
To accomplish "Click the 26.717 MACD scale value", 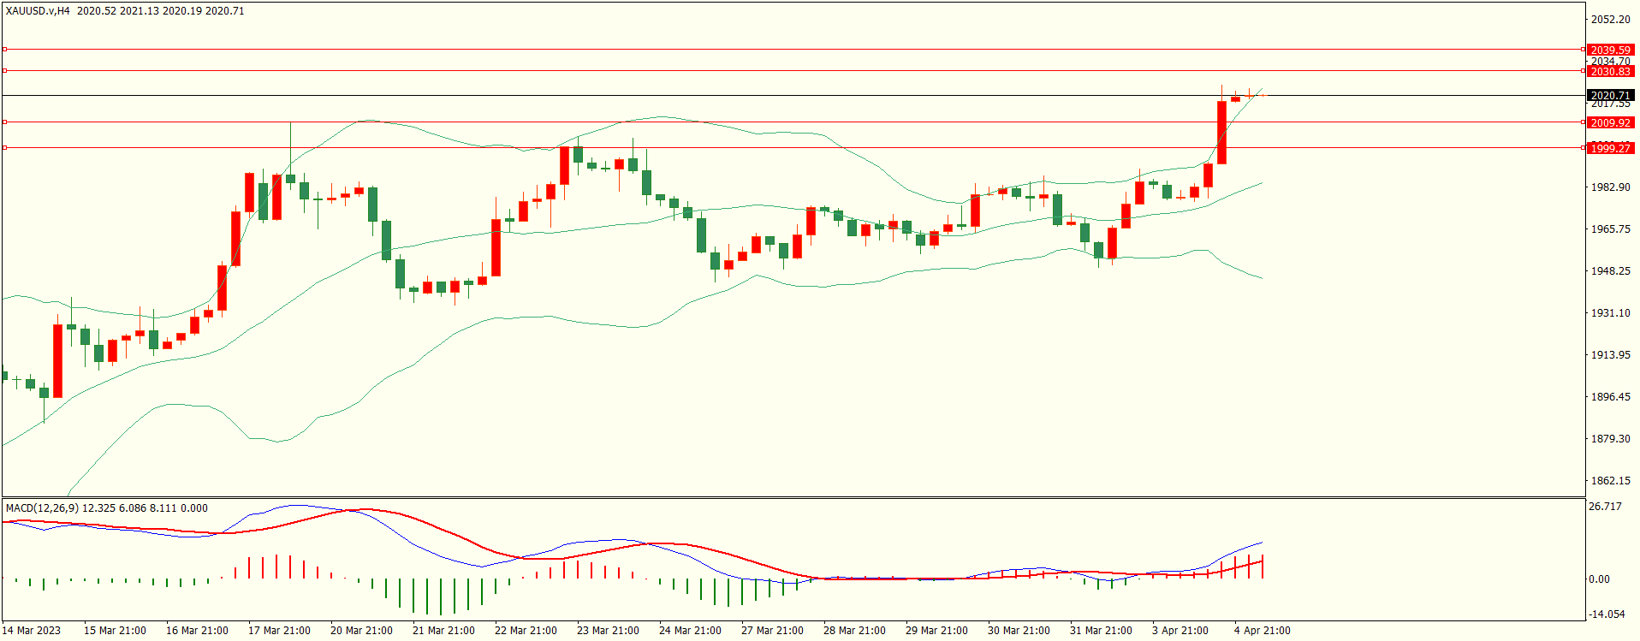I will pos(1605,507).
